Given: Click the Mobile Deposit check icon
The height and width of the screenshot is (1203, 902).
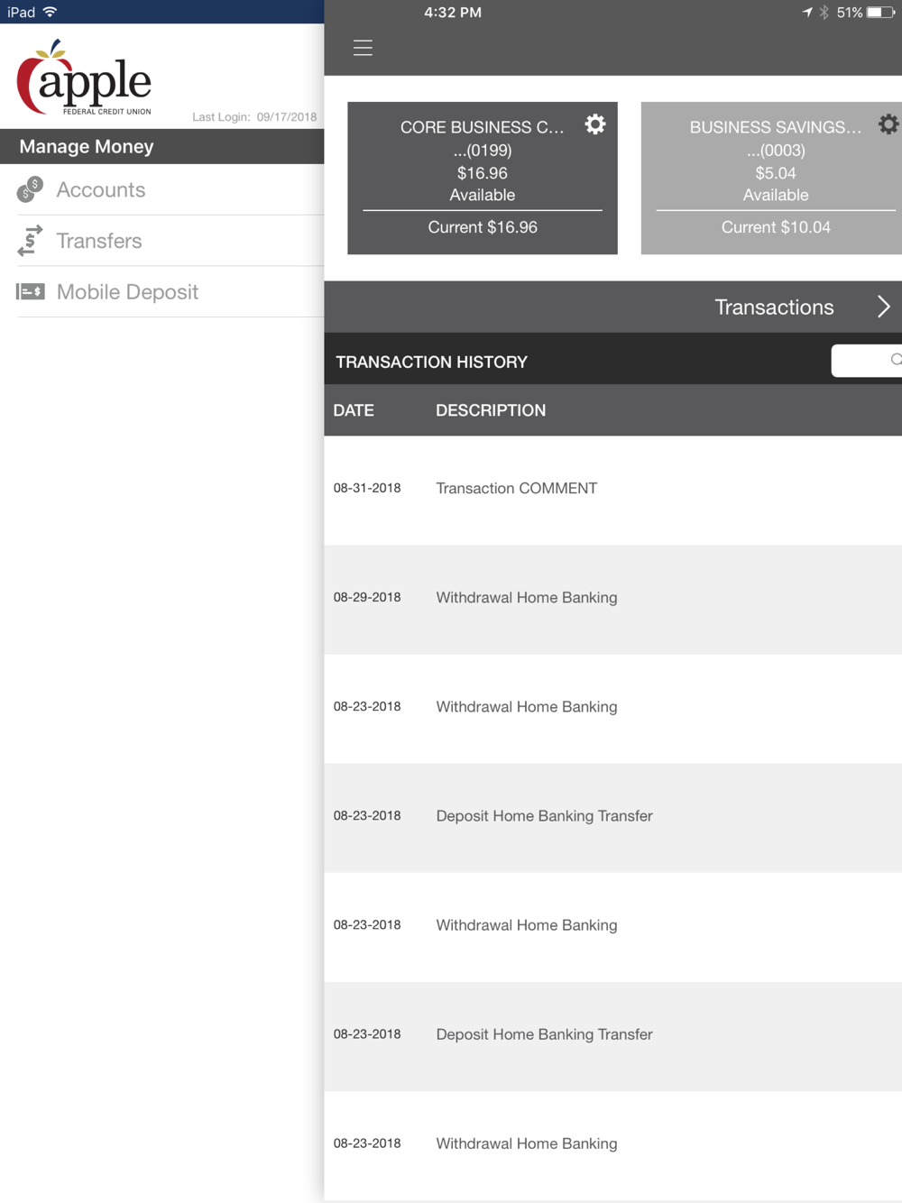Looking at the screenshot, I should [31, 291].
